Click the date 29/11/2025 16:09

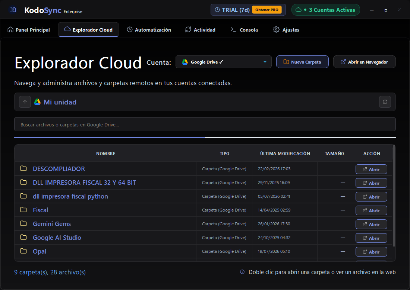274,183
